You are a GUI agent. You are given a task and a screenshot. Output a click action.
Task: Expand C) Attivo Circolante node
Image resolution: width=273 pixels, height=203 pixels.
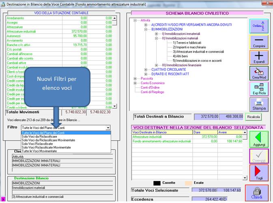point(146,70)
